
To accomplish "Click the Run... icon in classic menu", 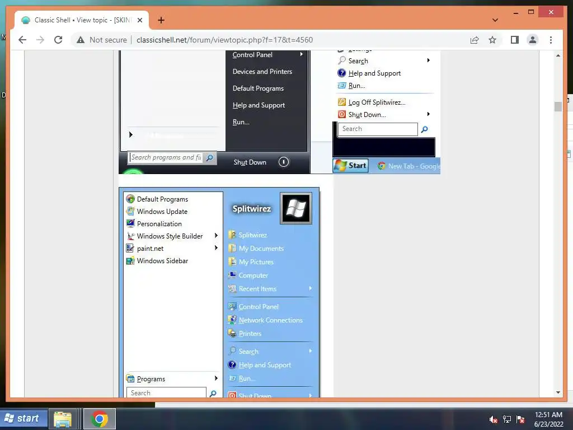I will pos(342,85).
